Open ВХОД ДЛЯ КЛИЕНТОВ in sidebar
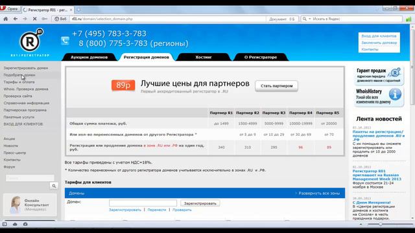 tap(23, 124)
